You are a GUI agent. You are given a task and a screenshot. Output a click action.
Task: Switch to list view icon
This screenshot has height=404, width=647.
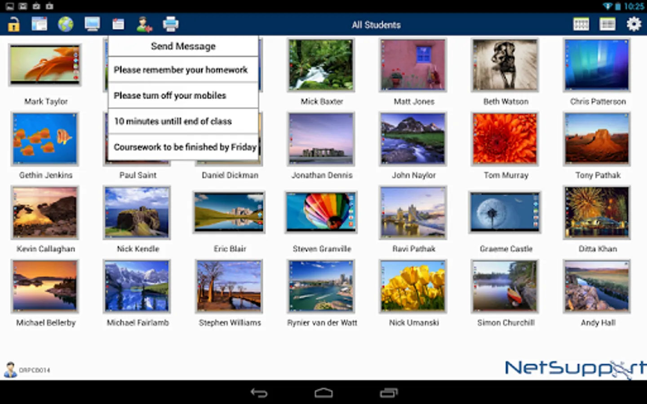607,24
